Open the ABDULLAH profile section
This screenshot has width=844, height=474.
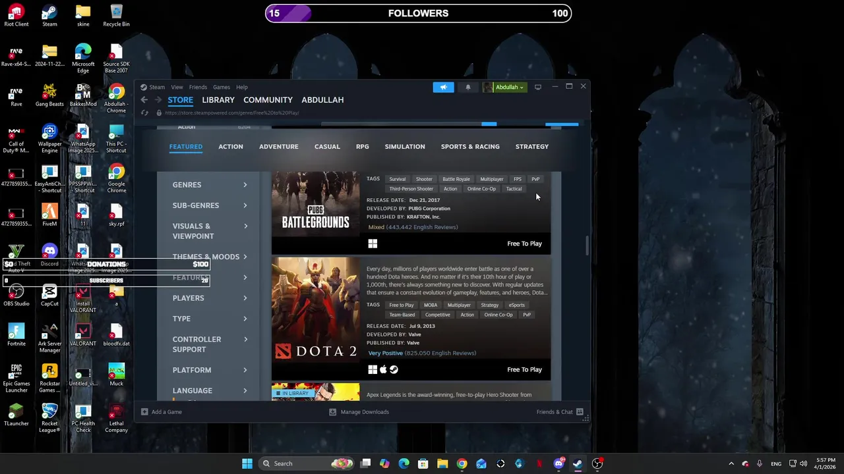click(322, 100)
